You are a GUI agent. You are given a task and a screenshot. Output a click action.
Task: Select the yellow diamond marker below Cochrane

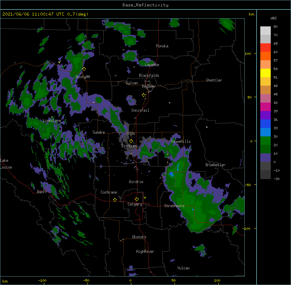tap(115, 200)
